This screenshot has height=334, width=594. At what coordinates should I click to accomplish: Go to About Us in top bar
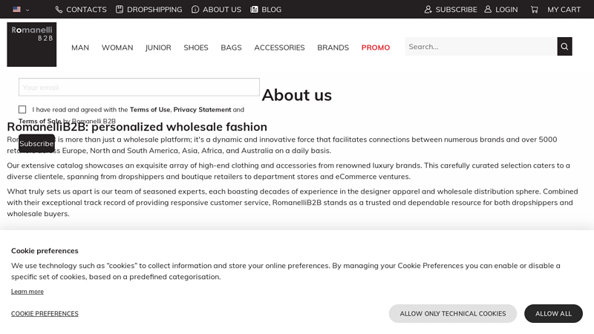tap(221, 10)
